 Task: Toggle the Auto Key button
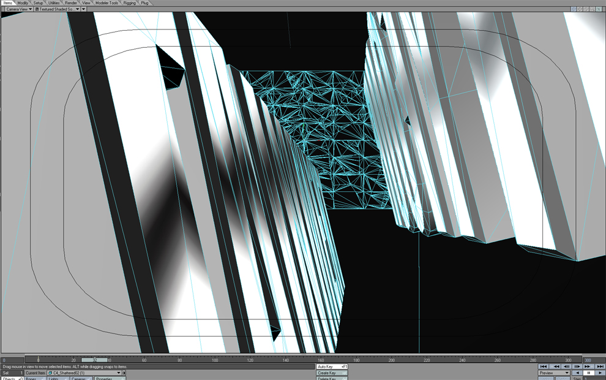click(332, 367)
